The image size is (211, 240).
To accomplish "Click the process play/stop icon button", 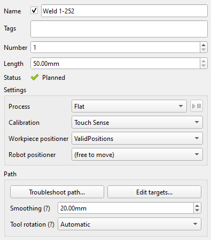I will pos(197,106).
